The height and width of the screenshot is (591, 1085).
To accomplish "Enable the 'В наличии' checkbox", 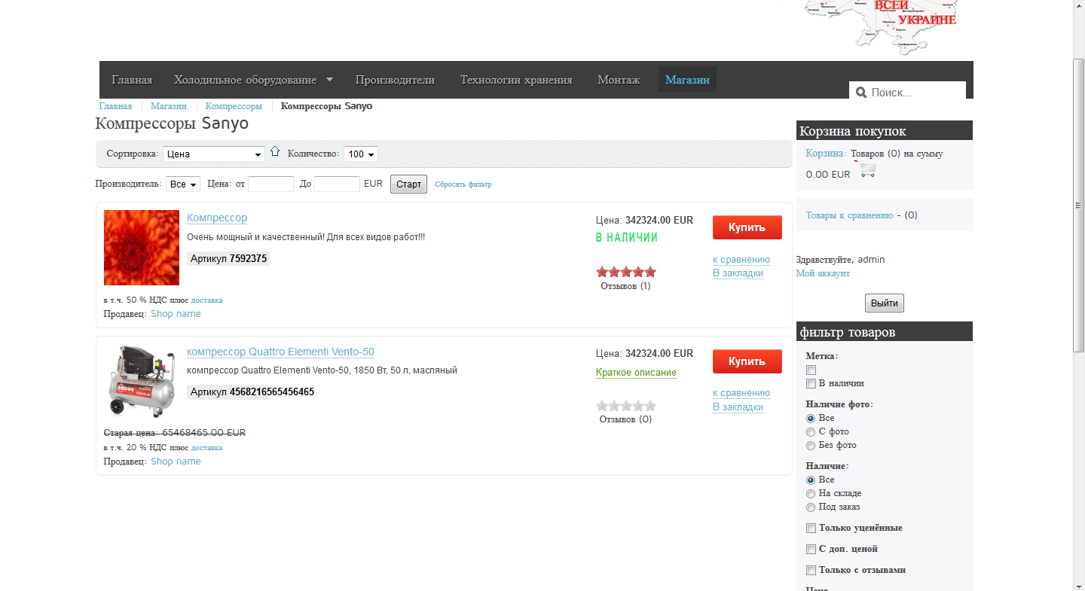I will (811, 383).
